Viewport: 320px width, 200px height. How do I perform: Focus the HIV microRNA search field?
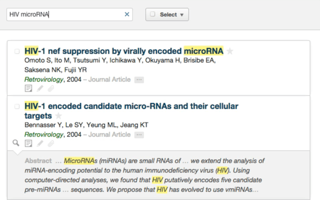pyautogui.click(x=65, y=14)
